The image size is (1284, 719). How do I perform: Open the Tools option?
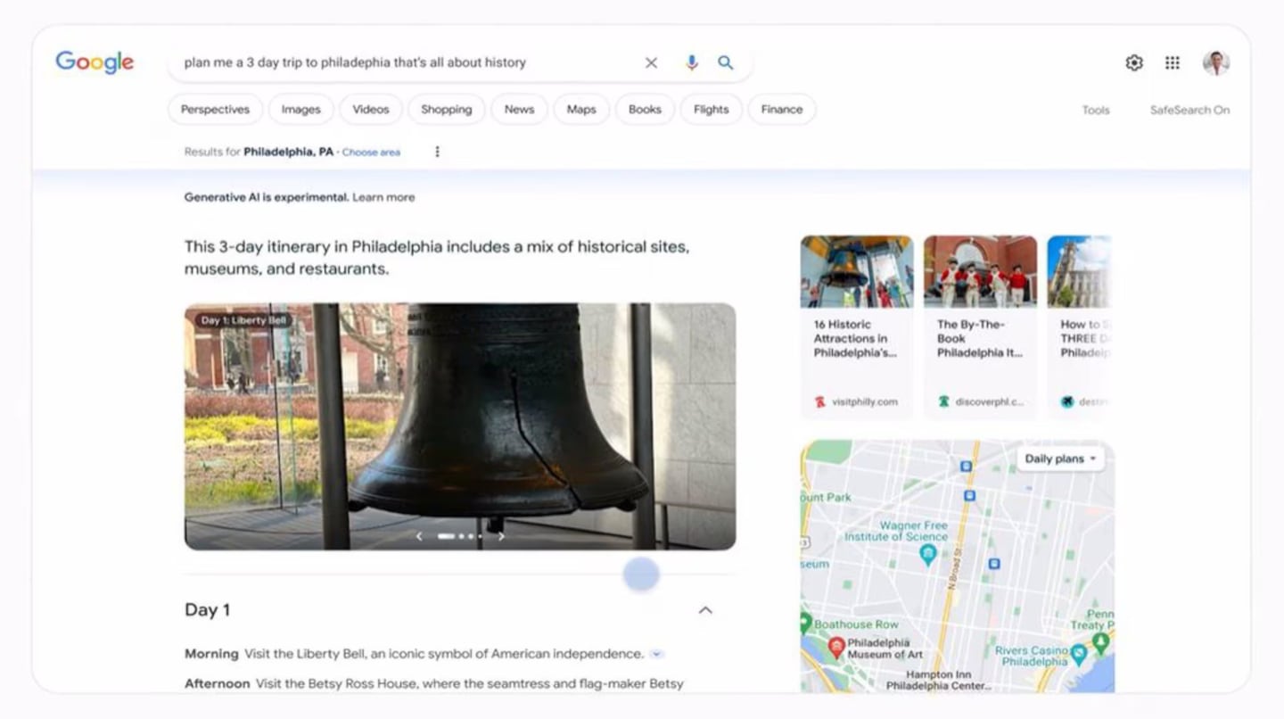coord(1096,110)
